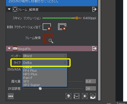Adjust the スキャン リソリューション slider handle
The image size is (127, 104).
(77, 18)
